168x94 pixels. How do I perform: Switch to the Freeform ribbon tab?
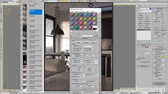pos(12,2)
